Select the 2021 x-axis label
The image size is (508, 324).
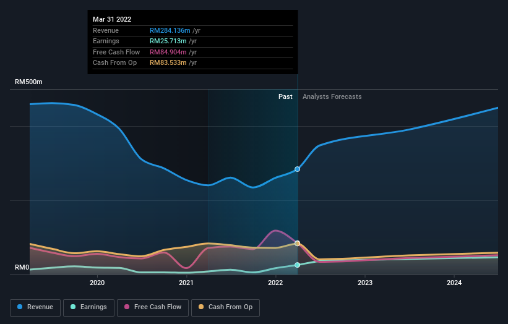click(x=186, y=283)
